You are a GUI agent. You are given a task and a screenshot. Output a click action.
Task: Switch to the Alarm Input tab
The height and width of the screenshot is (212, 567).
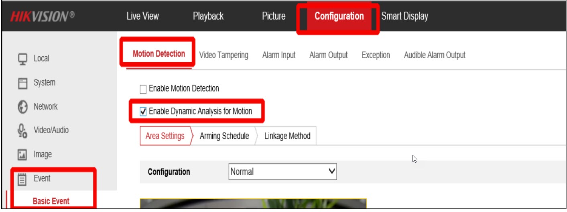[x=279, y=55]
